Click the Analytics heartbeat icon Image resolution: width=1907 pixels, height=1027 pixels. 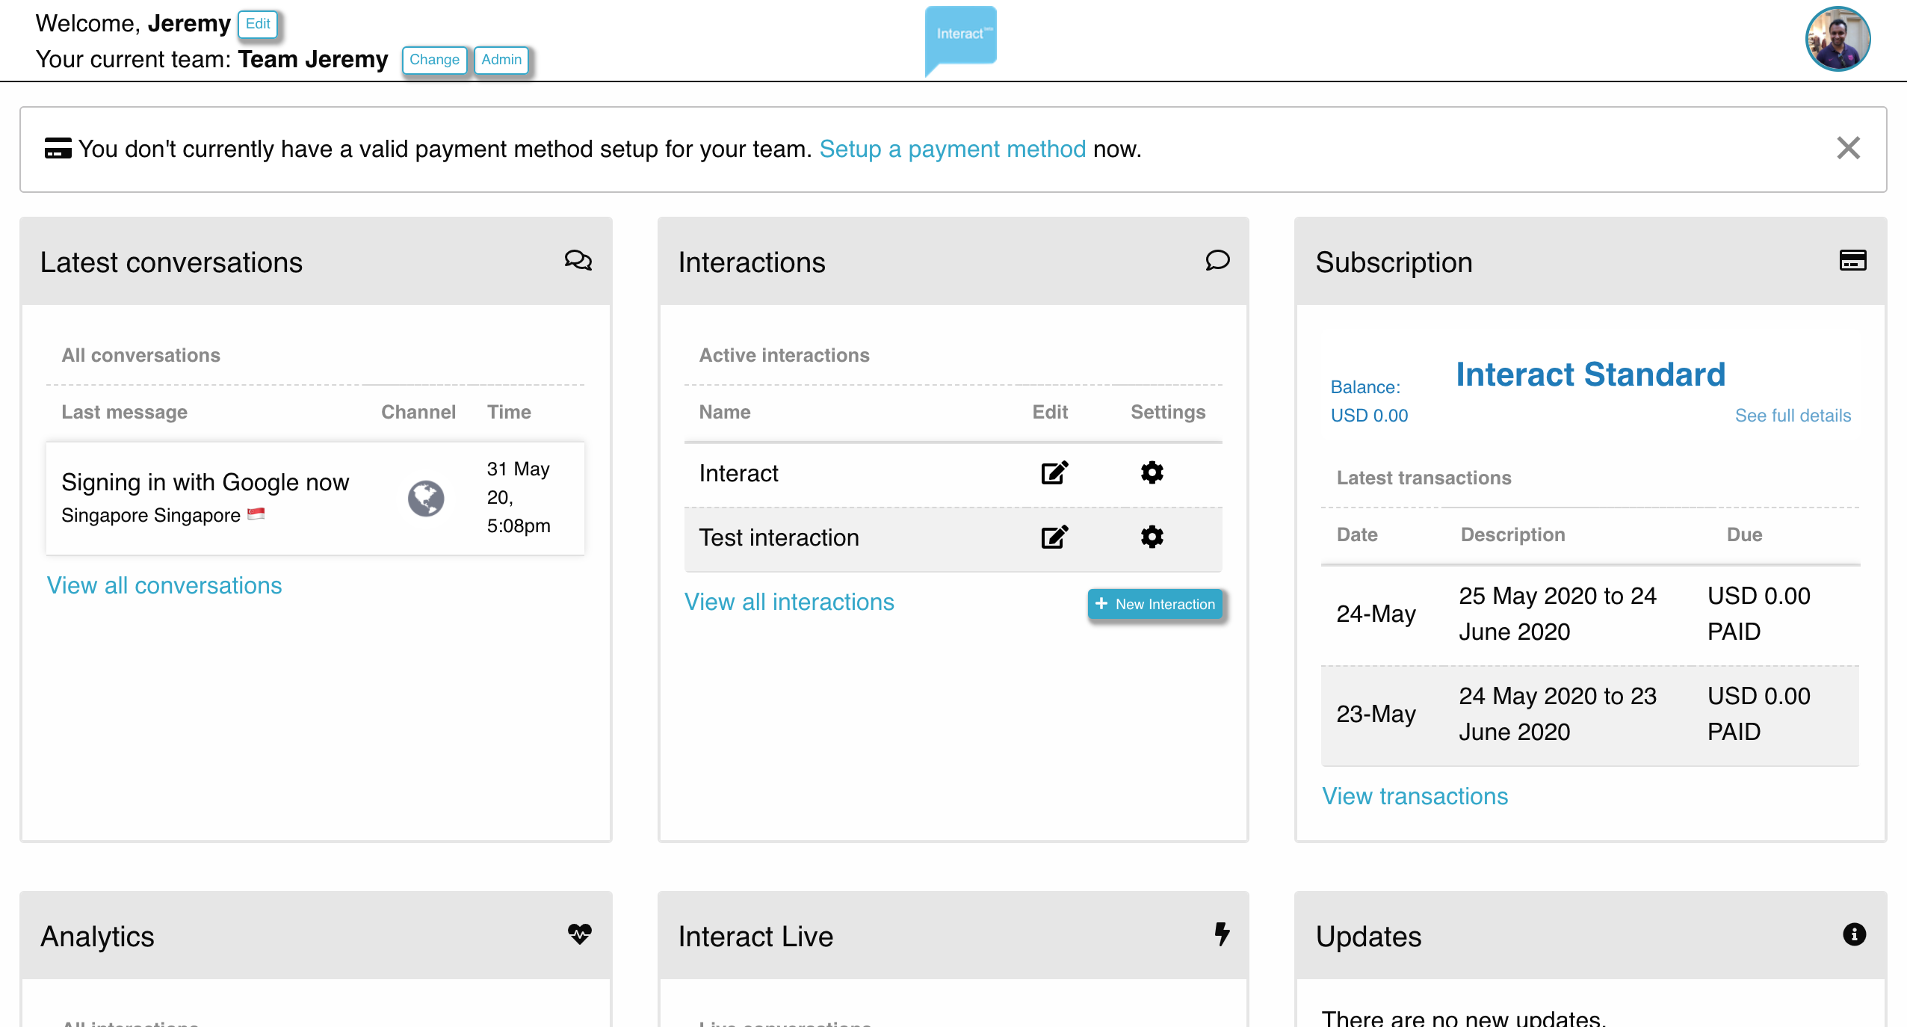click(579, 934)
